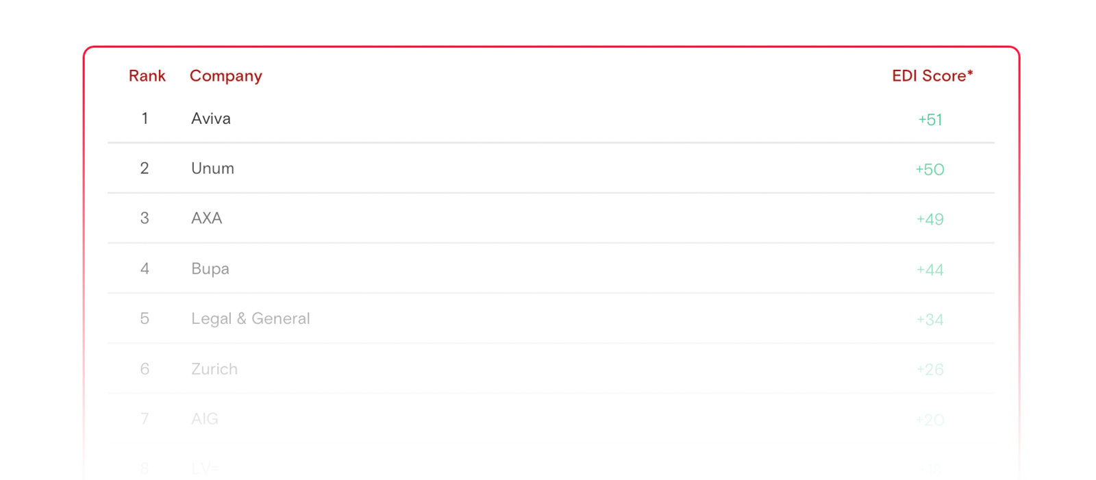Click the Company column header
Screen dimensions: 1096x480
226,76
